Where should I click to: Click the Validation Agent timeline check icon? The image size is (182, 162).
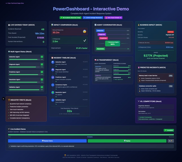(53, 100)
